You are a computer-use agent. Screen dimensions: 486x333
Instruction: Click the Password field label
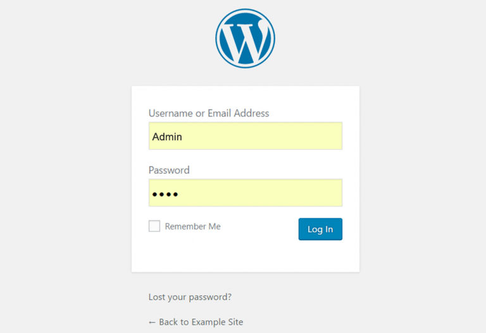(x=169, y=170)
